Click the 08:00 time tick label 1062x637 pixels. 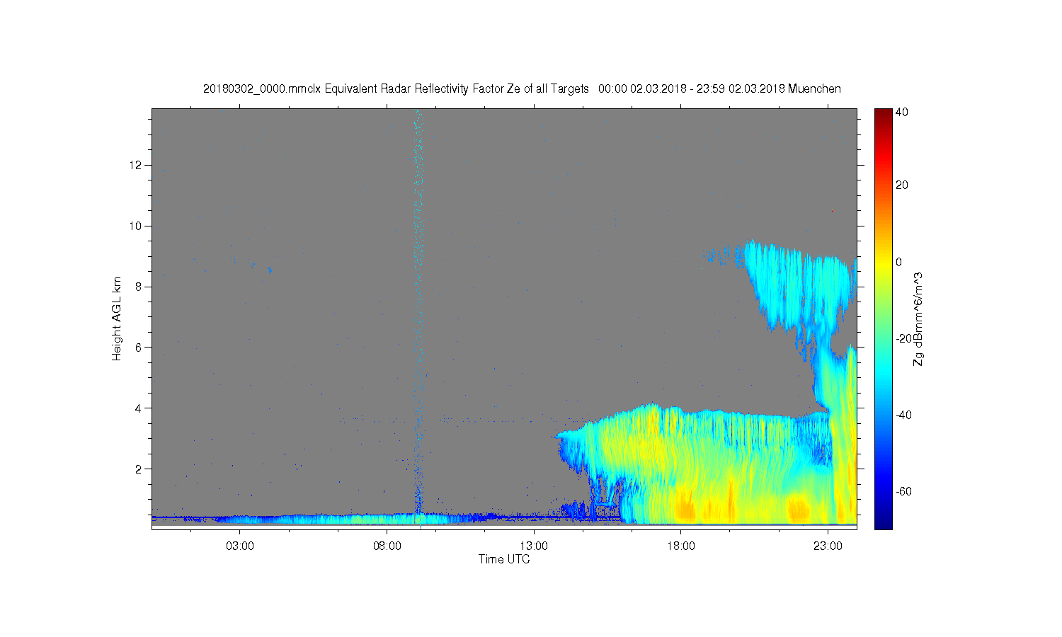[387, 546]
